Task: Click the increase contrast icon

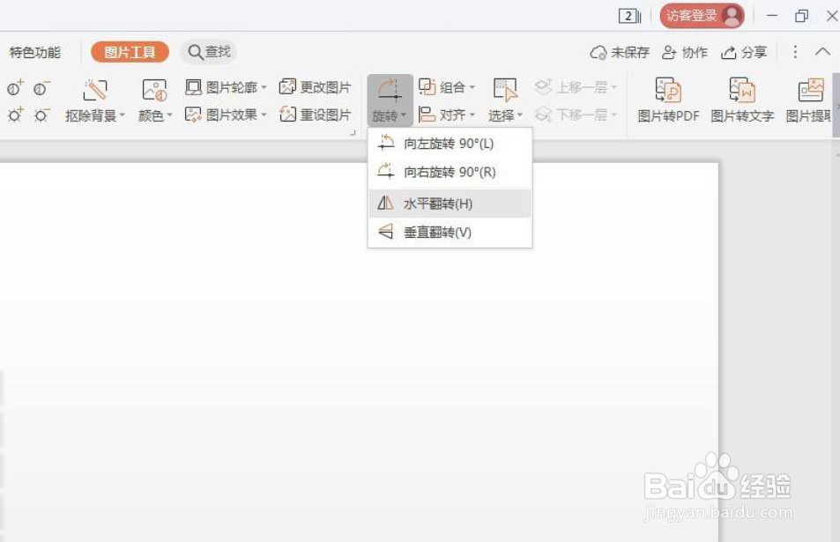Action: 13,88
